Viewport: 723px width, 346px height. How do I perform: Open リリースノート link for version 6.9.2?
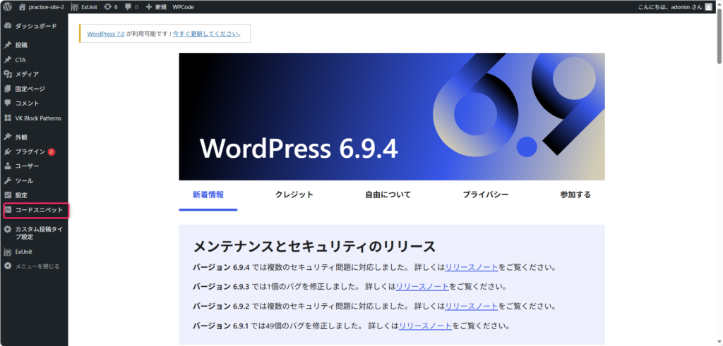point(471,306)
